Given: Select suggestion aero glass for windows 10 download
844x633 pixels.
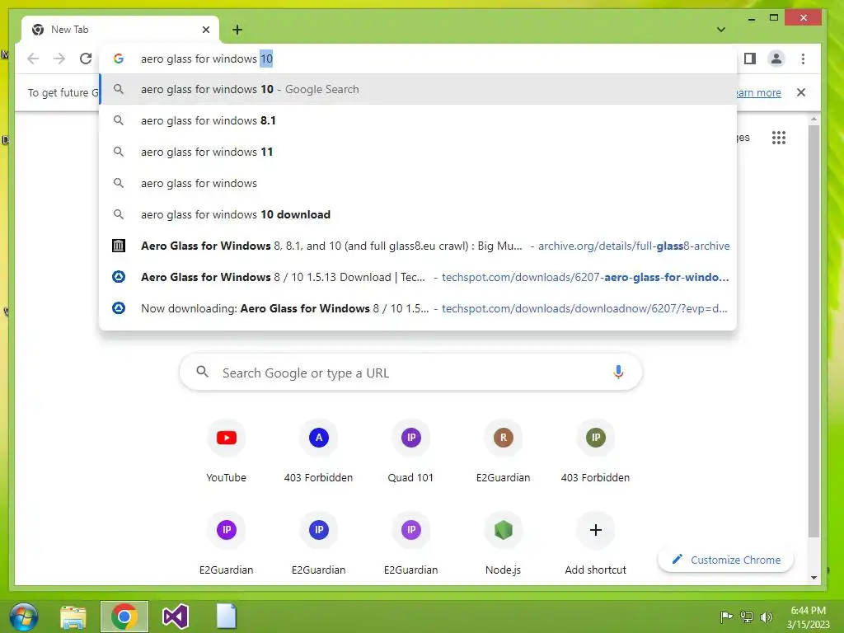Looking at the screenshot, I should (x=418, y=214).
